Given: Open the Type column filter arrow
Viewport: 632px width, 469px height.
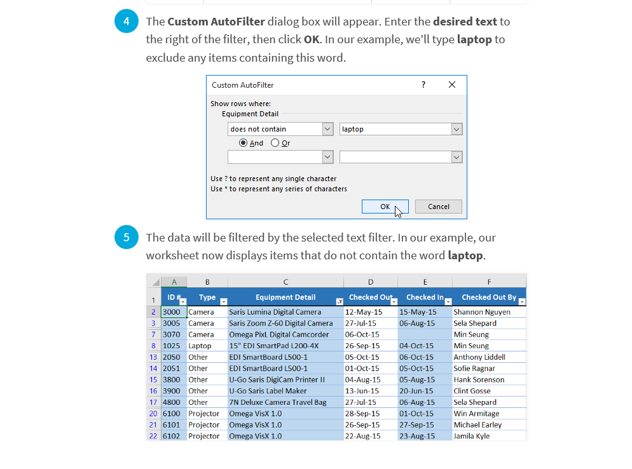Looking at the screenshot, I should [x=224, y=302].
